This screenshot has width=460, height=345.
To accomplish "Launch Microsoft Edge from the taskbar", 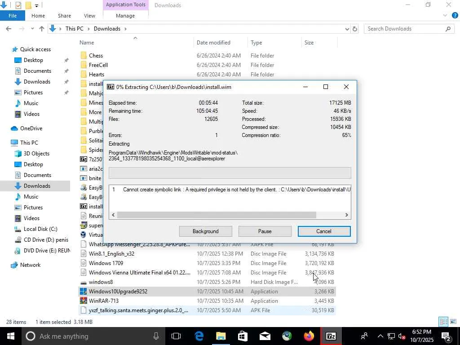I will coord(199,336).
